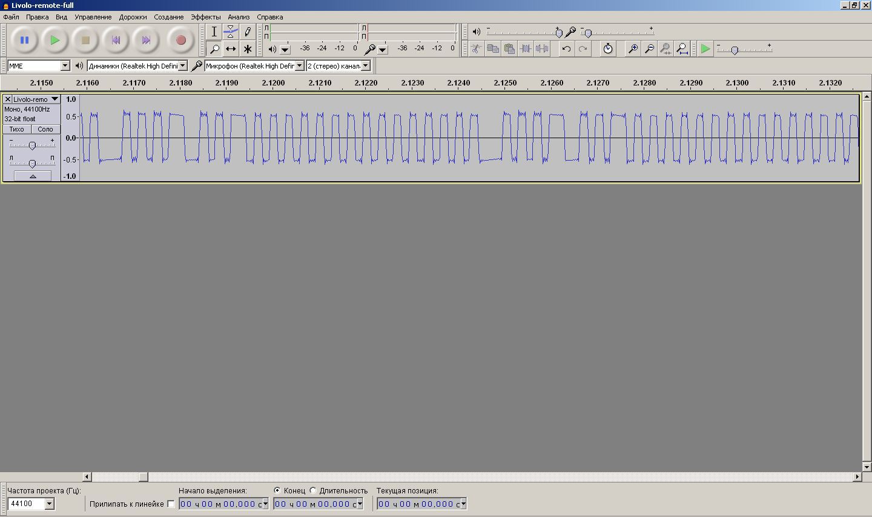Select the Time Shift tool
The height and width of the screenshot is (517, 872).
click(x=231, y=48)
